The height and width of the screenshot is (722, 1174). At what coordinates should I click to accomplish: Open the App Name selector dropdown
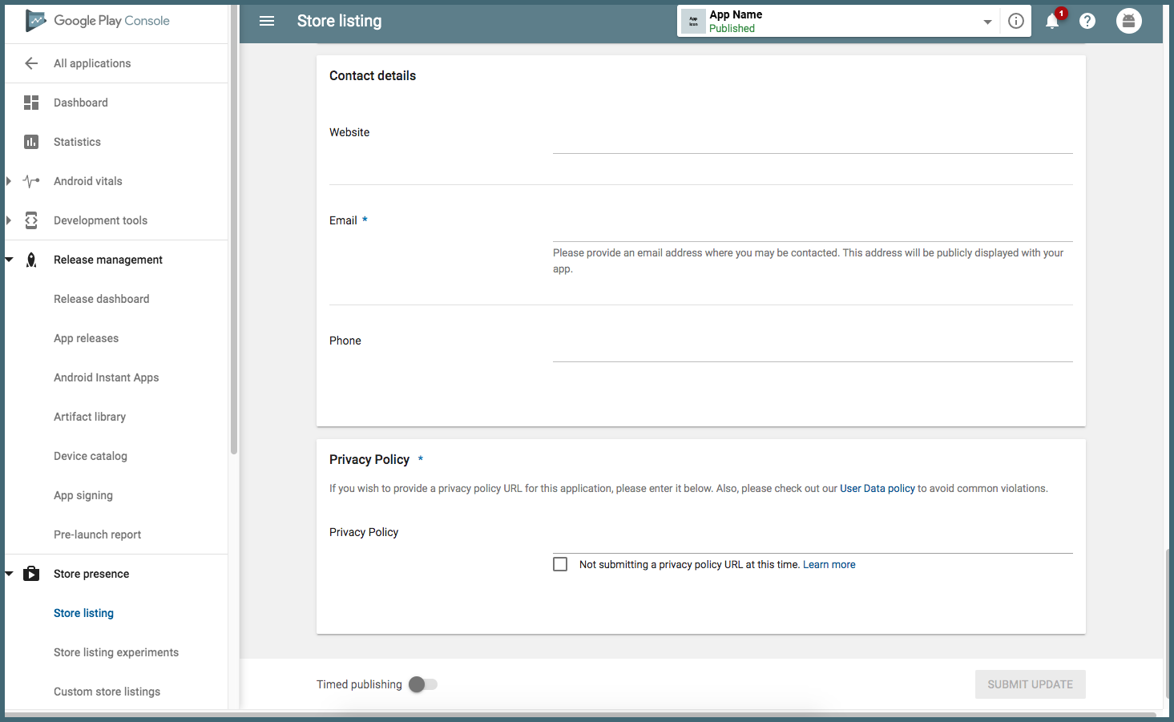pos(987,22)
